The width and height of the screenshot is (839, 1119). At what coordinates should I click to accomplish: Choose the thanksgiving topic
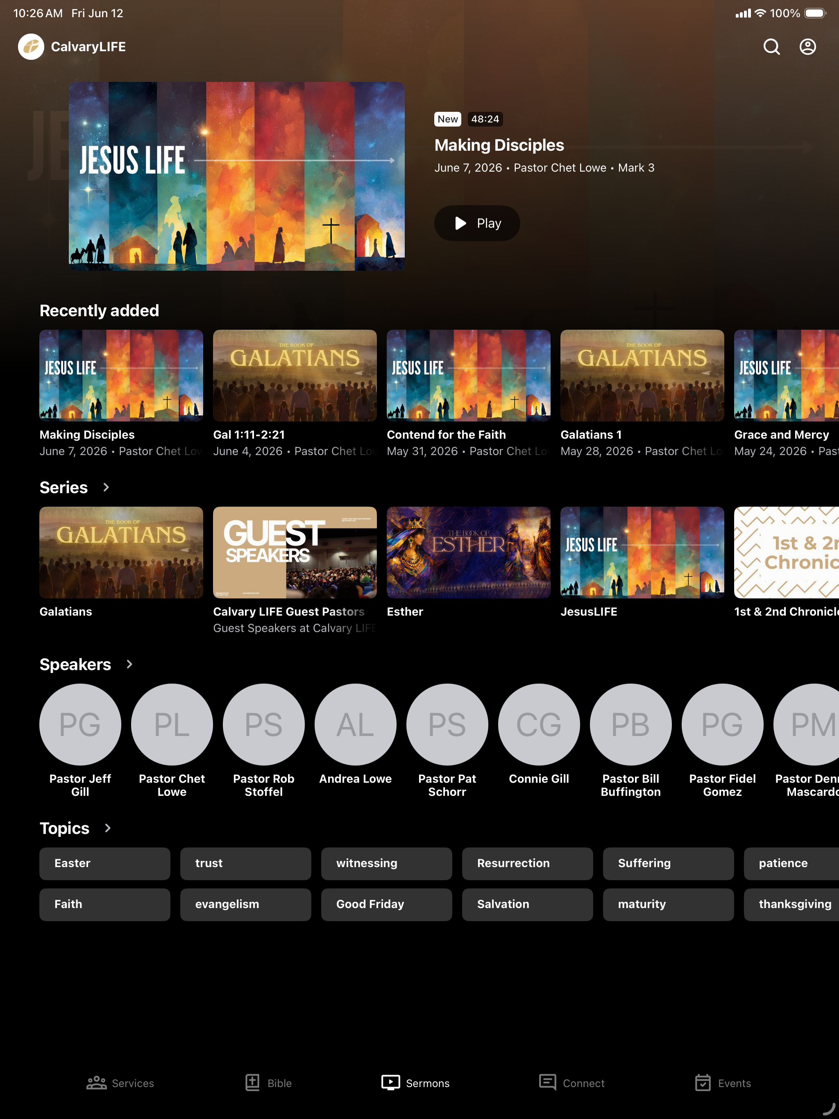791,904
